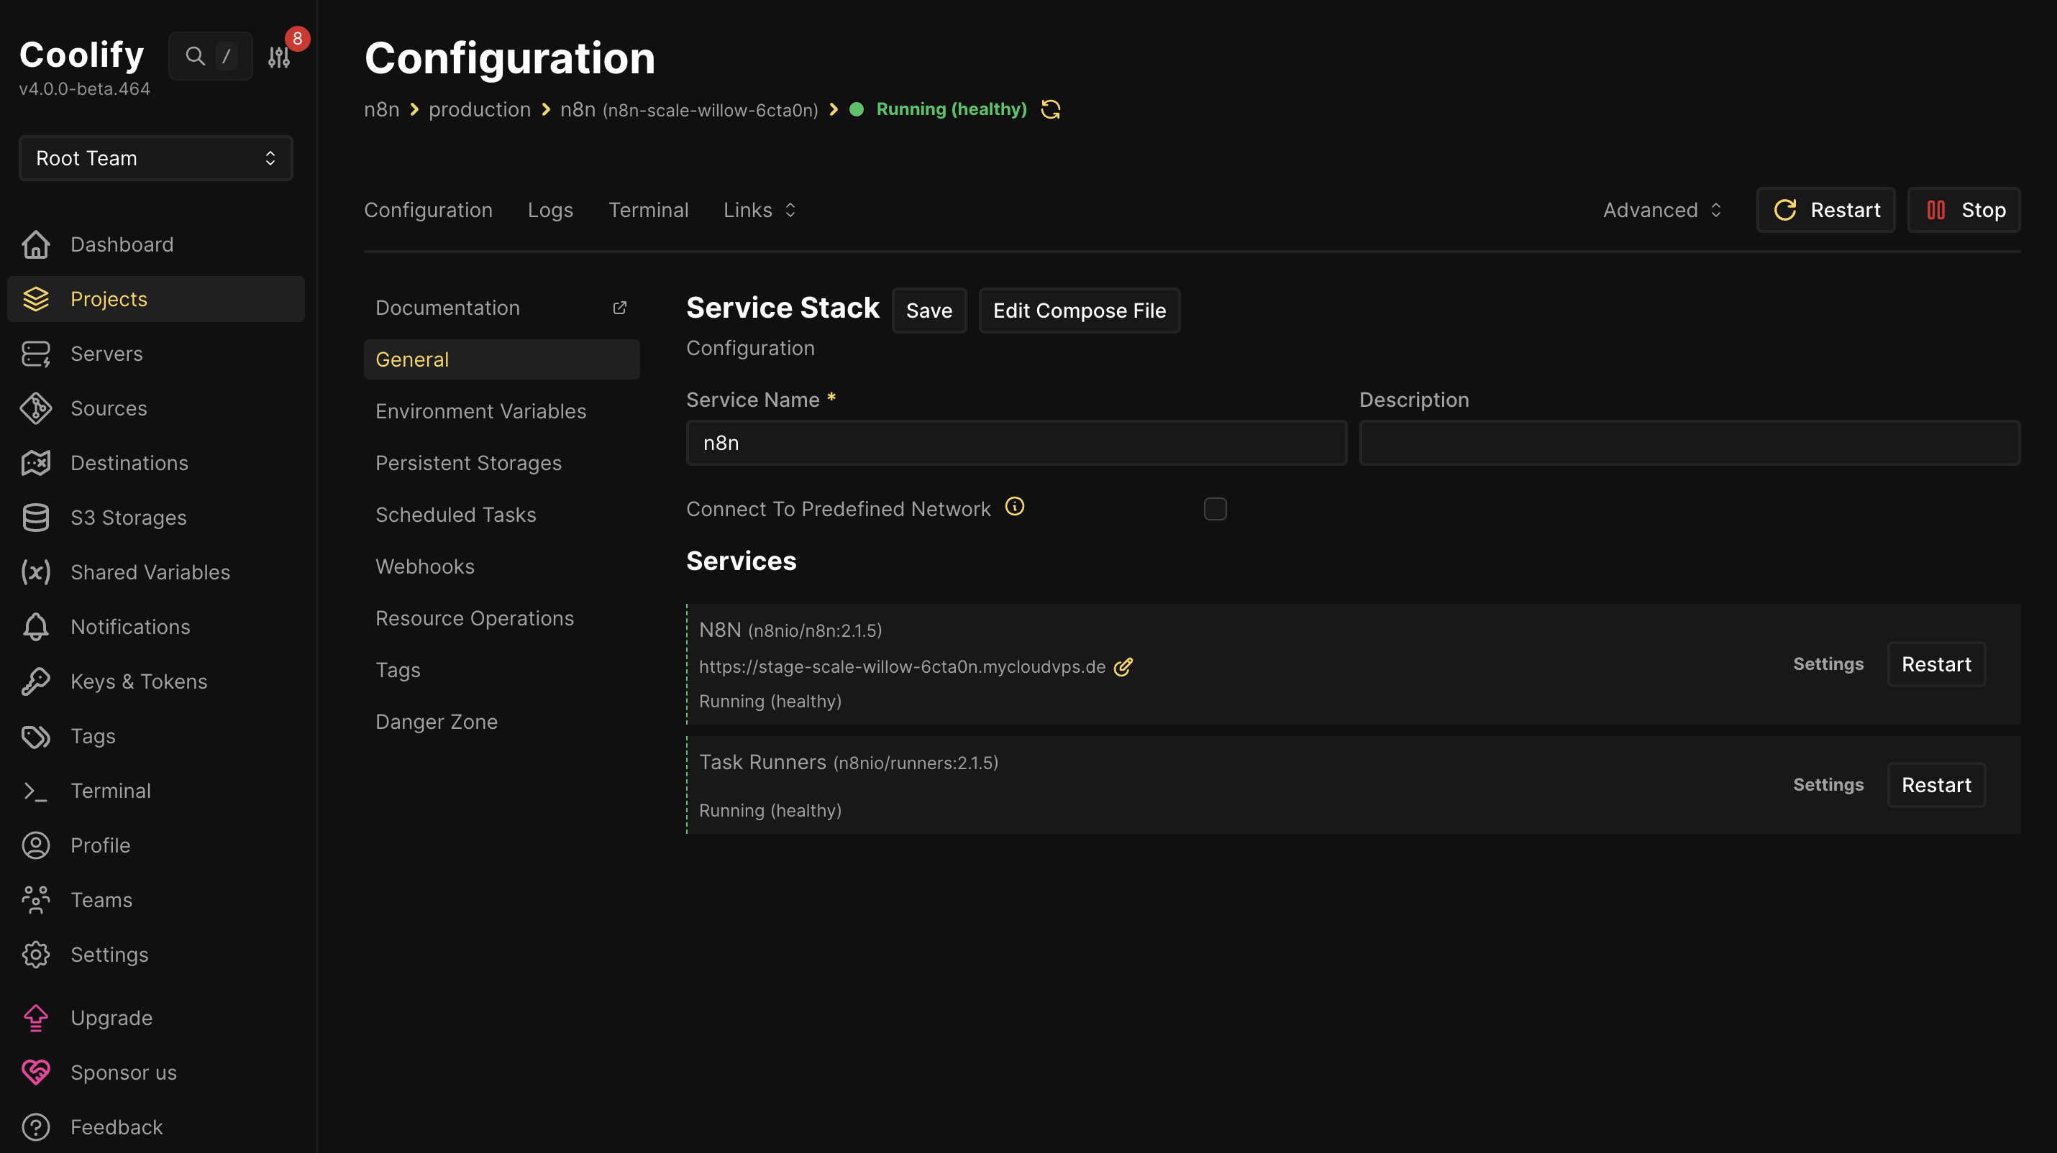Open Documentation via its external link icon

click(x=621, y=306)
